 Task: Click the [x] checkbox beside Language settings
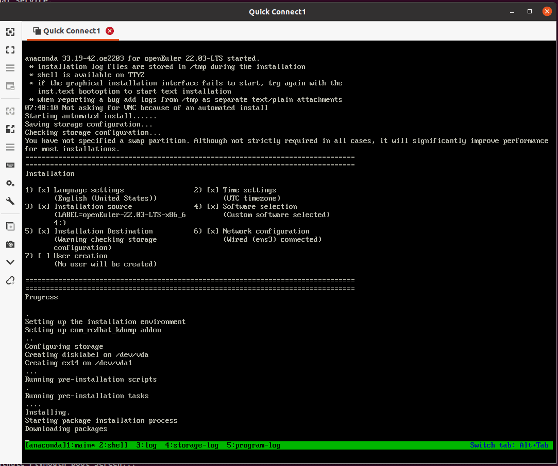(44, 190)
